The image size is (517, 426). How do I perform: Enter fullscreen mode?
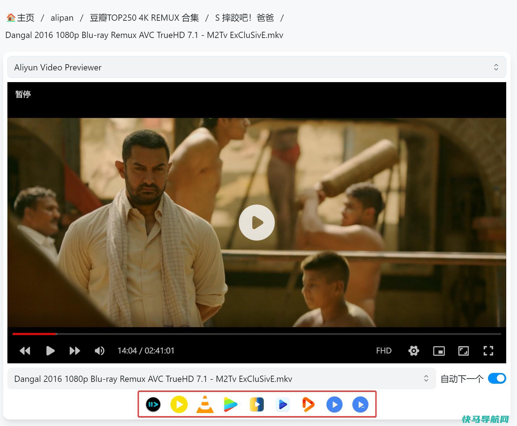click(488, 351)
